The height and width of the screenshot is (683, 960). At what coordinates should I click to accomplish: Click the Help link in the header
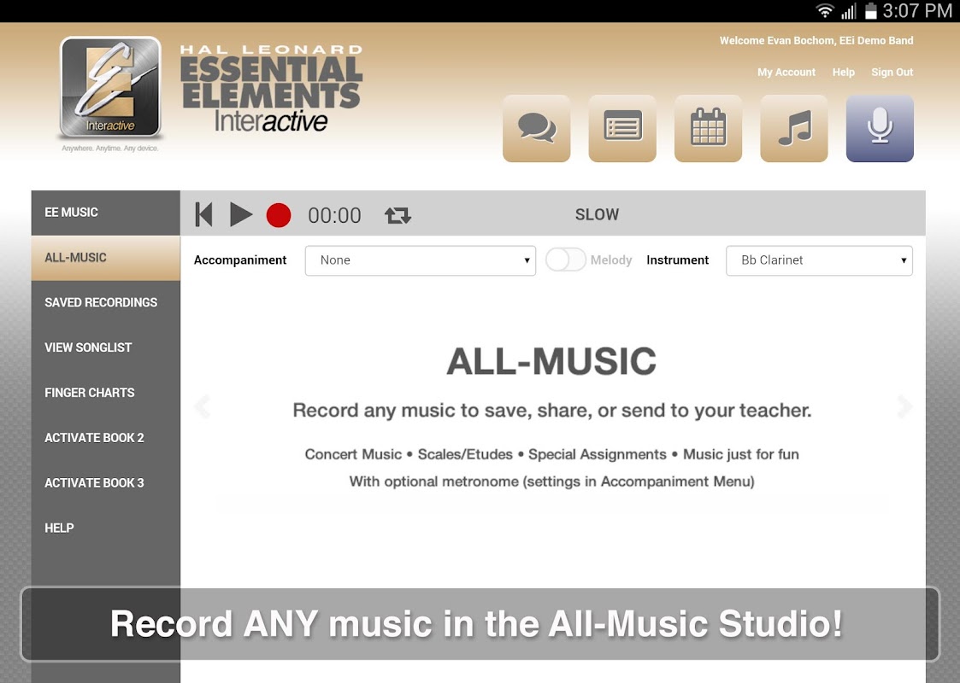tap(843, 73)
